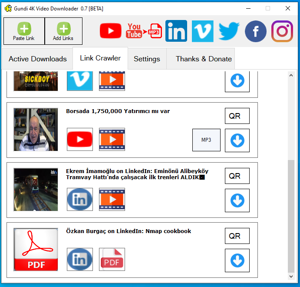300x287 pixels.
Task: Click the 'Özkan Burgaç on LinkedIn: Nmap cookbook' title
Action: tap(129, 231)
